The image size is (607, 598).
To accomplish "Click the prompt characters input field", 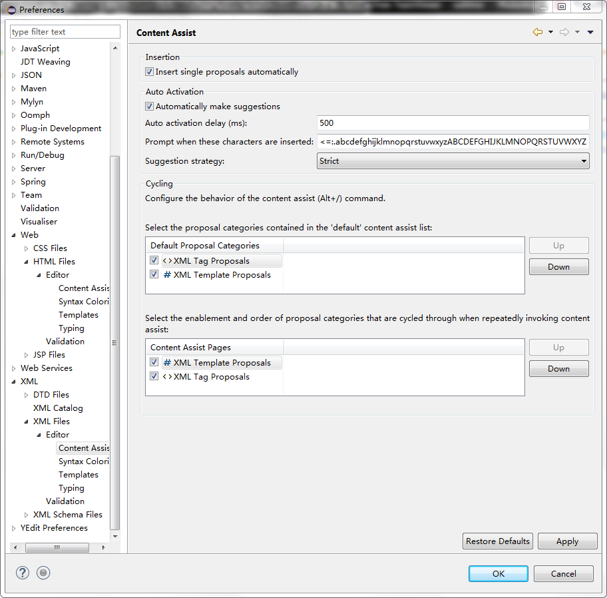I will [x=453, y=142].
